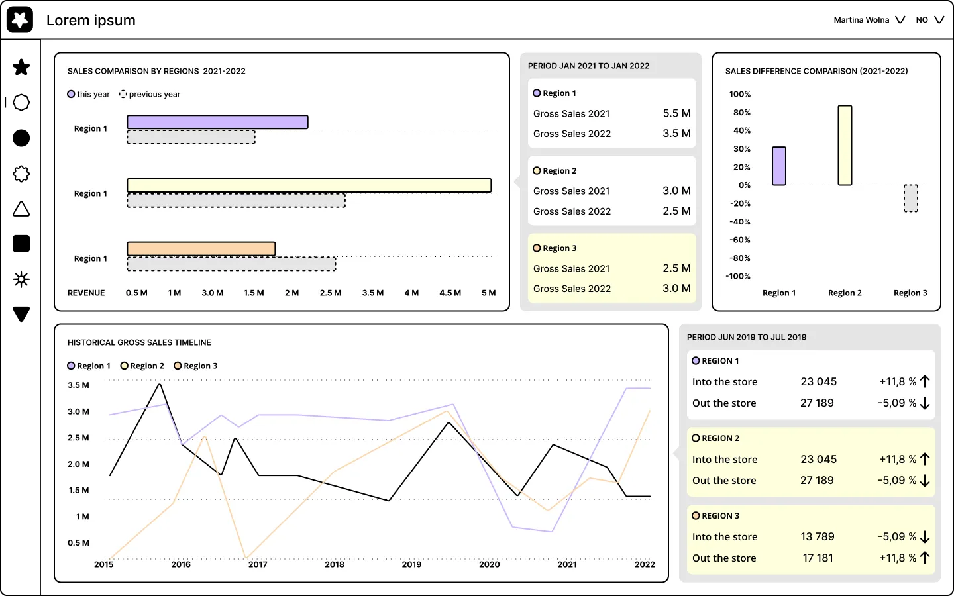Click REGION 3 Into the store value 13 789
Image resolution: width=954 pixels, height=596 pixels.
pos(818,536)
